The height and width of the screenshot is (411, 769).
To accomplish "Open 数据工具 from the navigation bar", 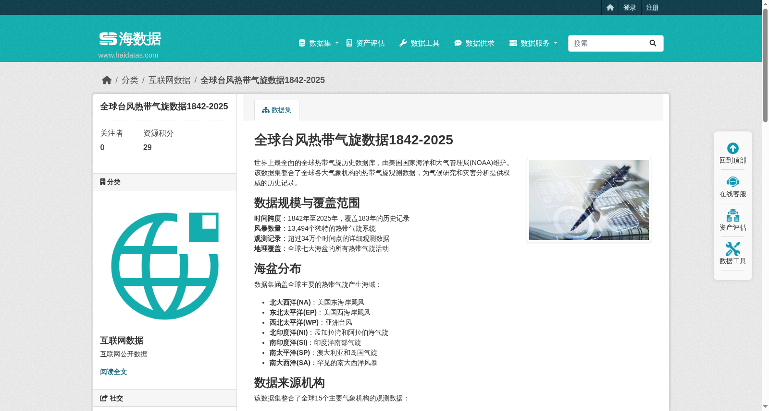I will point(420,43).
